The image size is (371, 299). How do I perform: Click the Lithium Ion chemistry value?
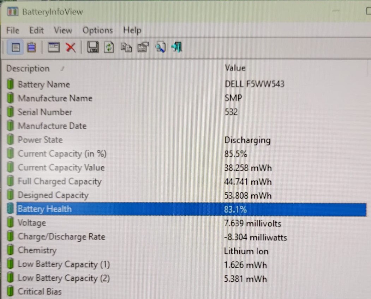[x=246, y=251]
